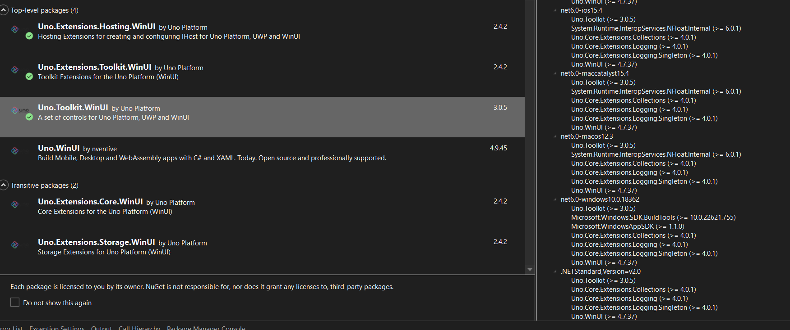790x330 pixels.
Task: Click the Uno.Extensions.Storage.WinUI package icon
Action: point(14,245)
